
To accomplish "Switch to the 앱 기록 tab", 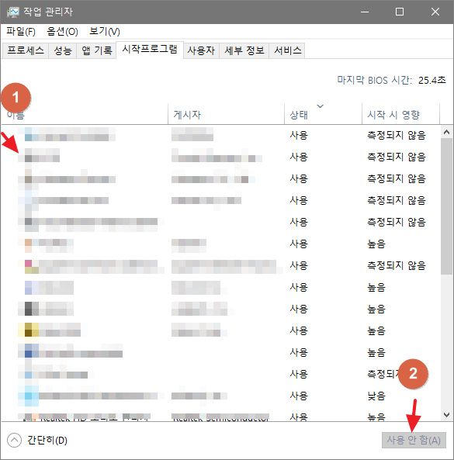I will pos(96,50).
